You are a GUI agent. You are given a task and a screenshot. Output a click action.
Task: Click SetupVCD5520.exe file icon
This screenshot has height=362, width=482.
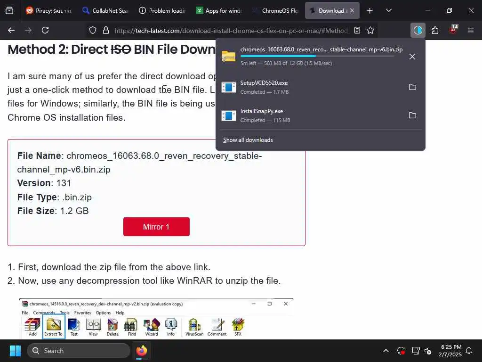click(229, 87)
